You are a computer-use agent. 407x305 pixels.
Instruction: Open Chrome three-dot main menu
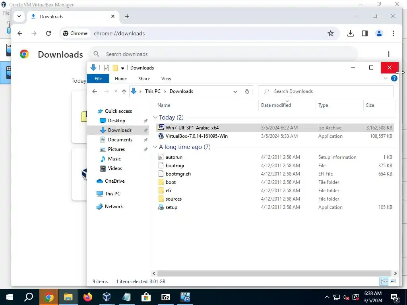point(393,33)
